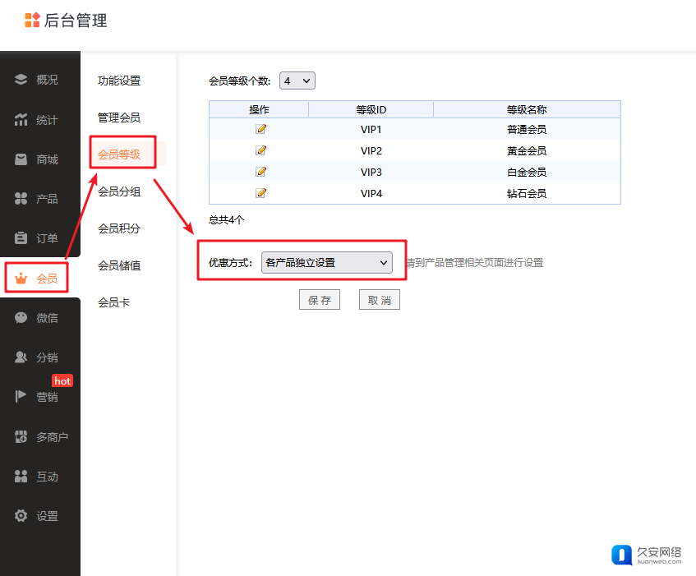Open the 概况 overview sidebar icon
The height and width of the screenshot is (576, 696).
(x=22, y=80)
